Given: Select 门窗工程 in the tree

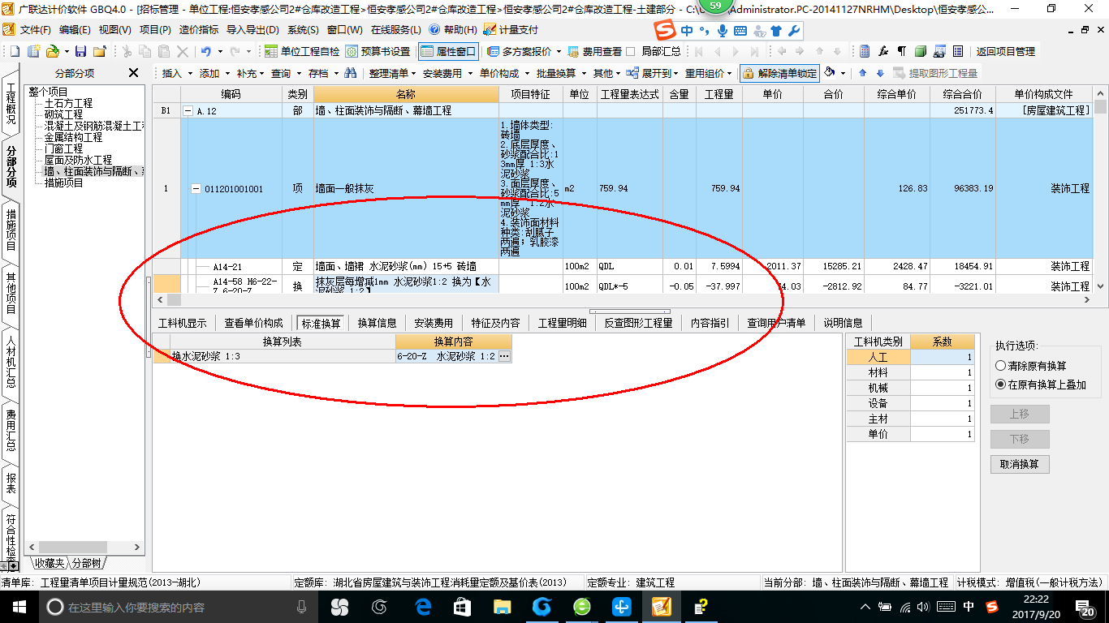Looking at the screenshot, I should point(63,149).
